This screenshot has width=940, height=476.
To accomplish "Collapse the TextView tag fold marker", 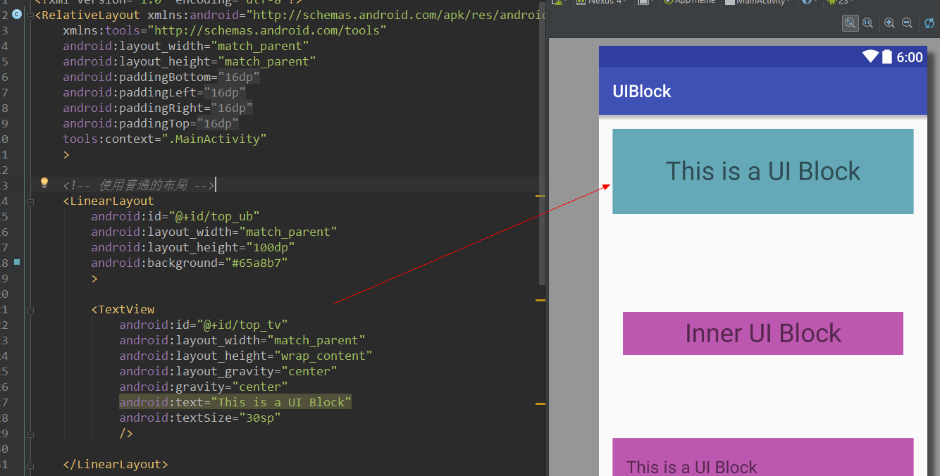I will (x=30, y=310).
